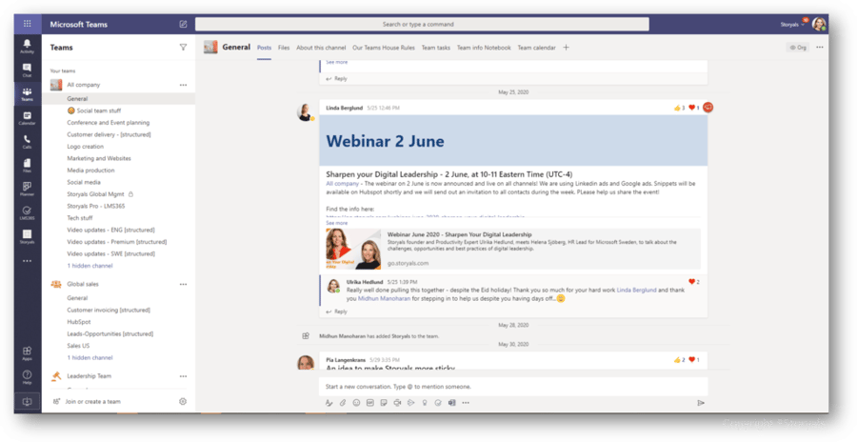The image size is (857, 442).
Task: Switch to the Files tab
Action: pyautogui.click(x=284, y=48)
